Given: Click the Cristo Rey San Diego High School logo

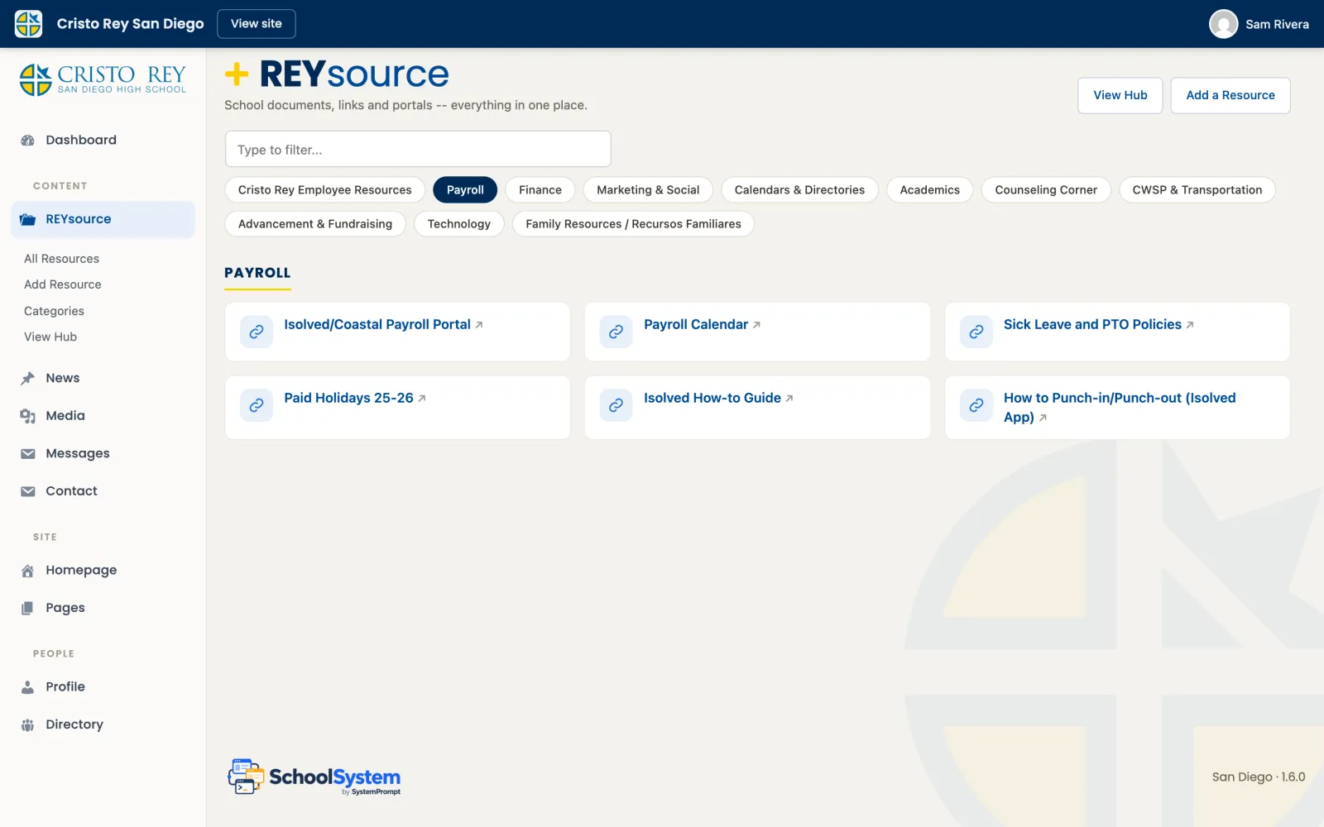Looking at the screenshot, I should coord(103,80).
